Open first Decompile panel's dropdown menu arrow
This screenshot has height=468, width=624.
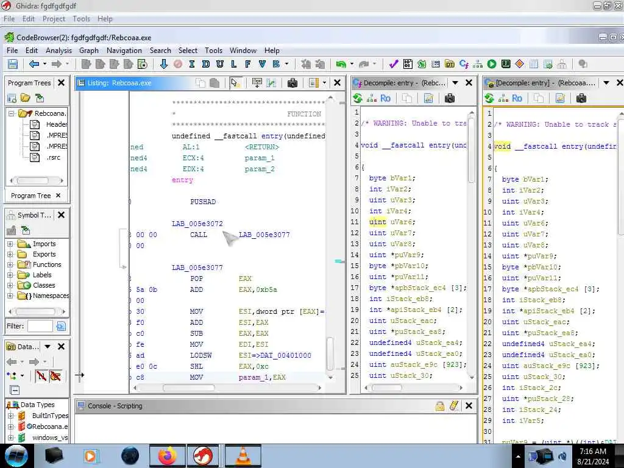pyautogui.click(x=455, y=83)
